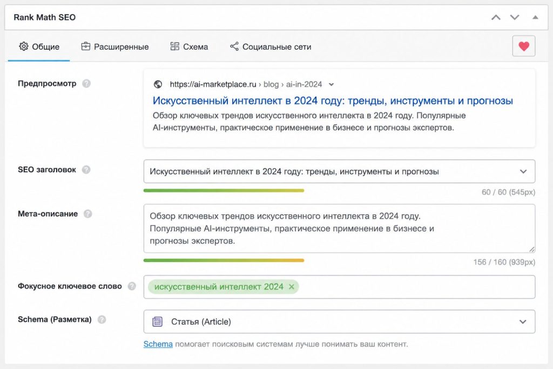Click the globe icon in snippet preview
This screenshot has width=553, height=369.
[x=158, y=84]
